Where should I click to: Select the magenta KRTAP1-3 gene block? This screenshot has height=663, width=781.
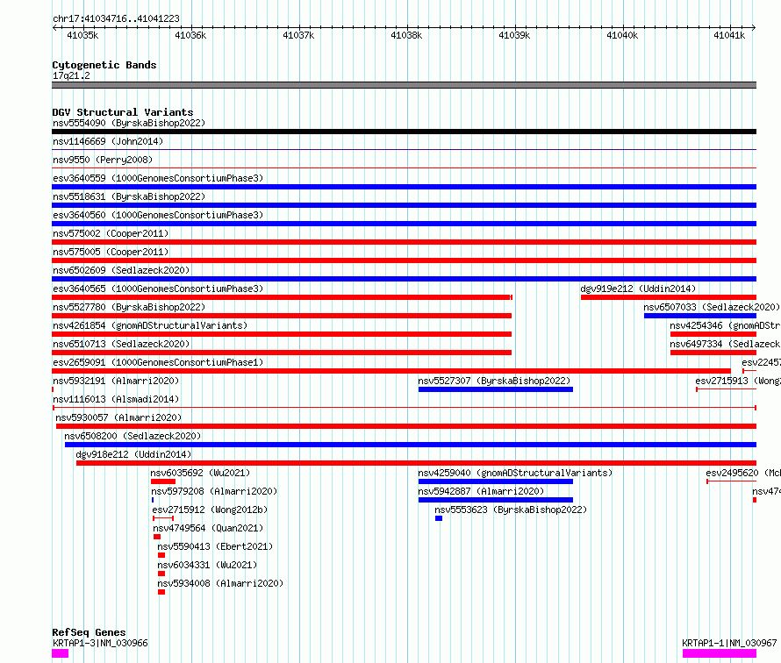click(x=60, y=653)
